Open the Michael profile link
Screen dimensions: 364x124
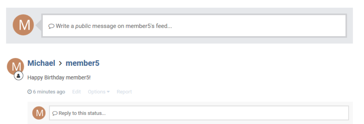pyautogui.click(x=41, y=63)
